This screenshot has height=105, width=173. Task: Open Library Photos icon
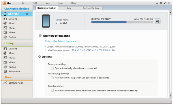coord(5,58)
